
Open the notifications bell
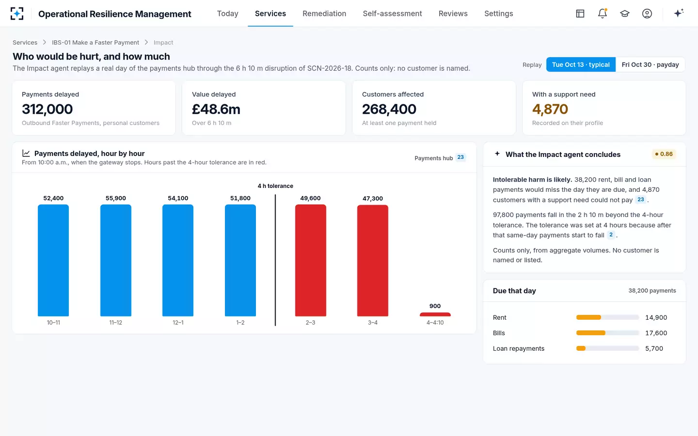click(603, 14)
